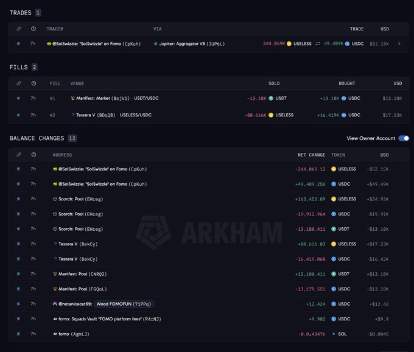Click the USELESS/USDC pair label
This screenshot has width=414, height=352.
[135, 115]
